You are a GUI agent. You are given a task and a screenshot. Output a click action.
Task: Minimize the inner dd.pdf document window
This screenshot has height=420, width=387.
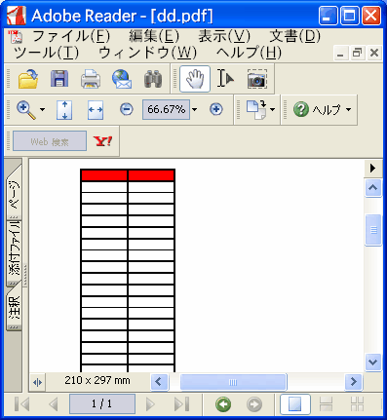pyautogui.click(x=340, y=53)
